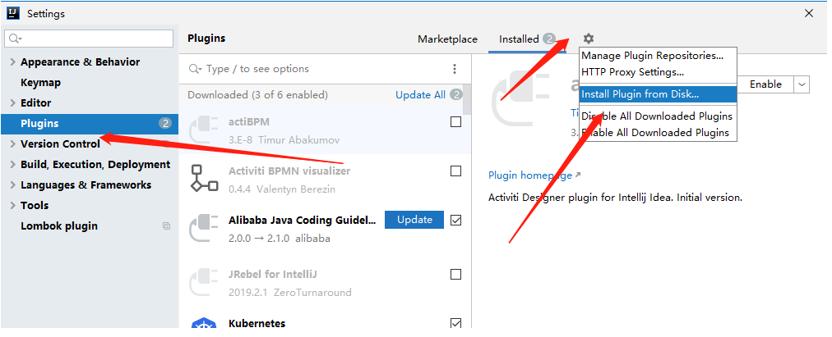Expand the Appearance & Behavior tree node
Image resolution: width=832 pixels, height=337 pixels.
pyautogui.click(x=12, y=62)
